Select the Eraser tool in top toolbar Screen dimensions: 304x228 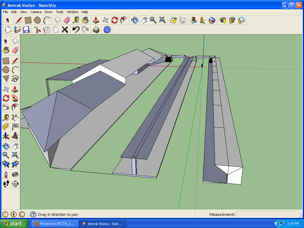pos(67,20)
